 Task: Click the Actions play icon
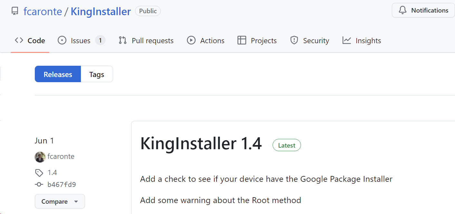191,40
